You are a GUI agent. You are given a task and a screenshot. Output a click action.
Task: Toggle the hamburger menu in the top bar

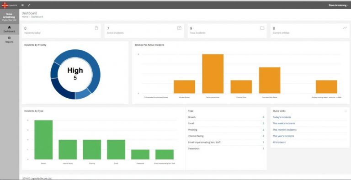click(x=22, y=5)
